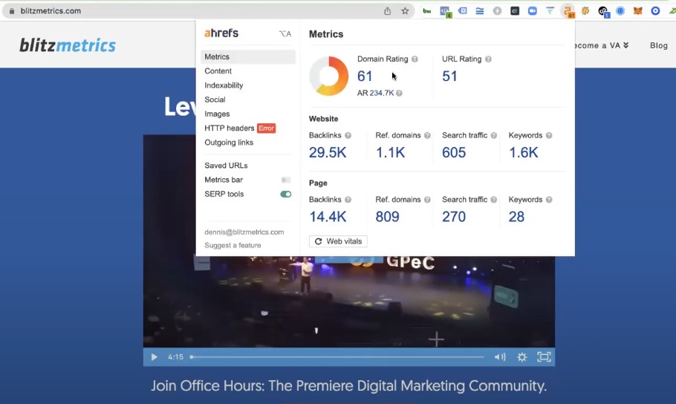The height and width of the screenshot is (404, 676).
Task: Click the blue letter C extension icon
Action: 620,11
